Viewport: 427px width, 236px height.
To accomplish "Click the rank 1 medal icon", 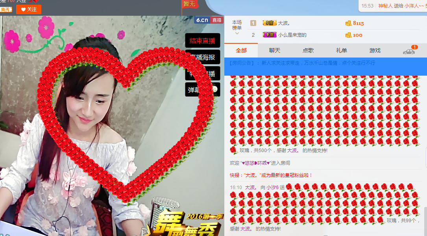I will point(253,23).
